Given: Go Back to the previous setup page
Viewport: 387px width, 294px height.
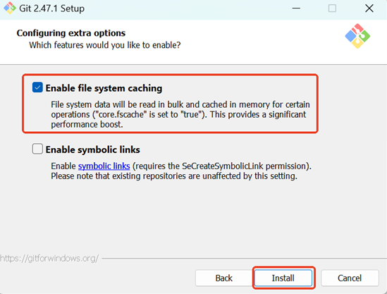Looking at the screenshot, I should click(x=224, y=278).
